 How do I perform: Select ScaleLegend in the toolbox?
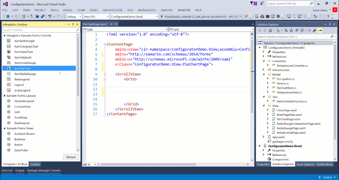(x=22, y=90)
